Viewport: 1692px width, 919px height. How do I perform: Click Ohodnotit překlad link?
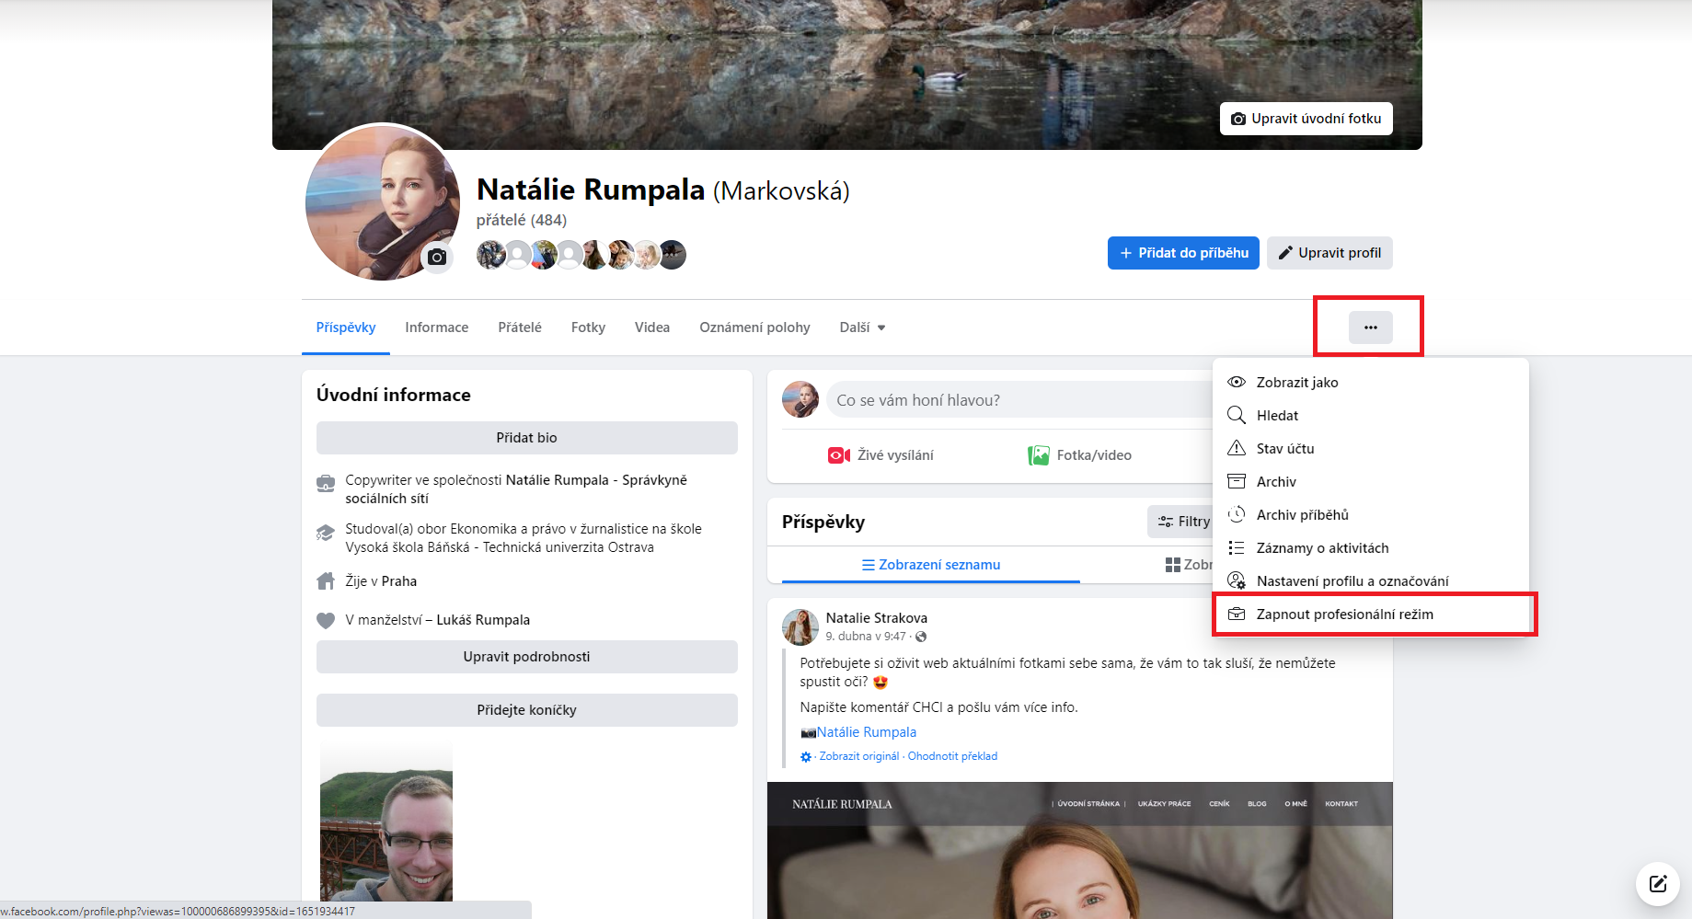click(x=952, y=756)
